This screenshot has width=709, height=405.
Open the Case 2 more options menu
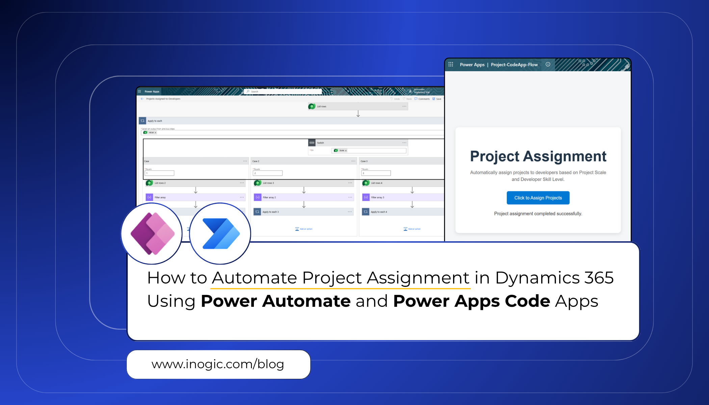[x=353, y=161]
